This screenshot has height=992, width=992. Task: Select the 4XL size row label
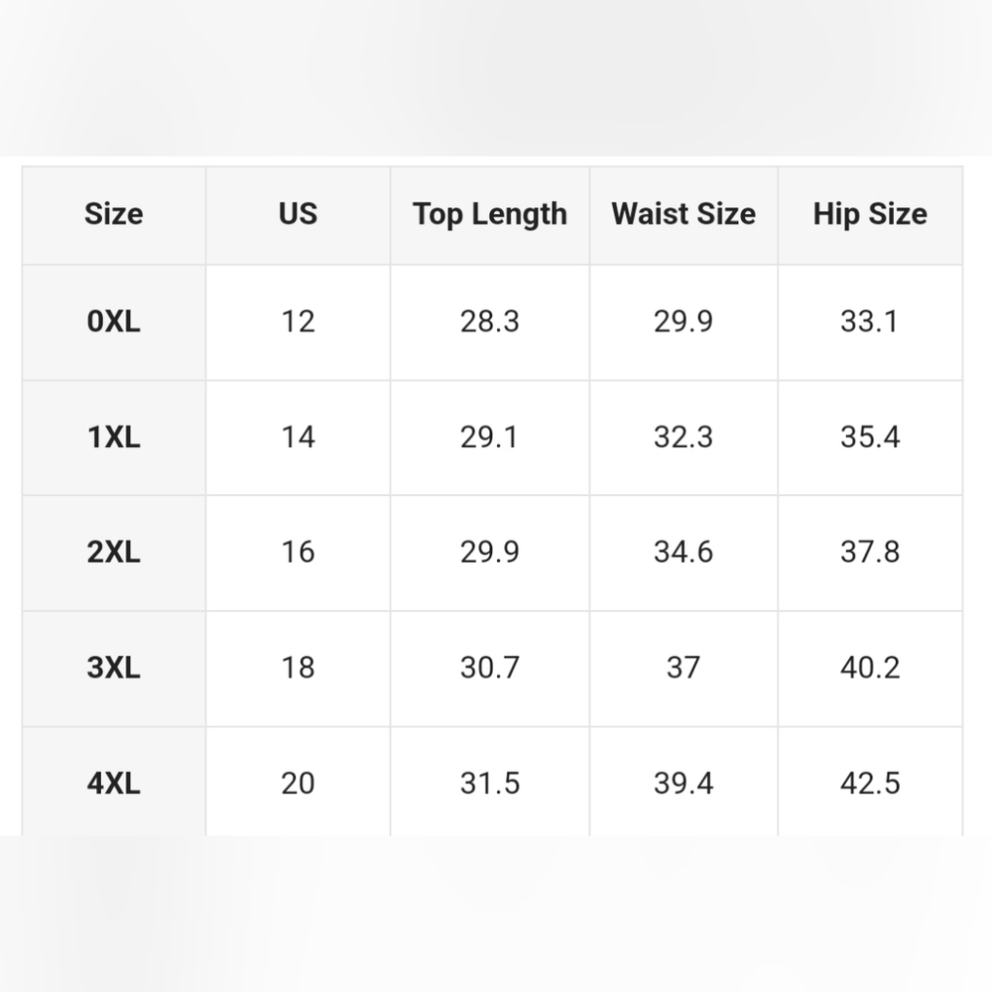114,782
